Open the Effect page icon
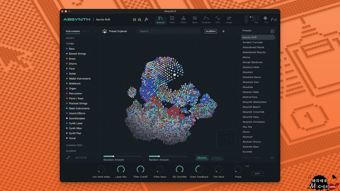The height and width of the screenshot is (191, 340). point(183,20)
